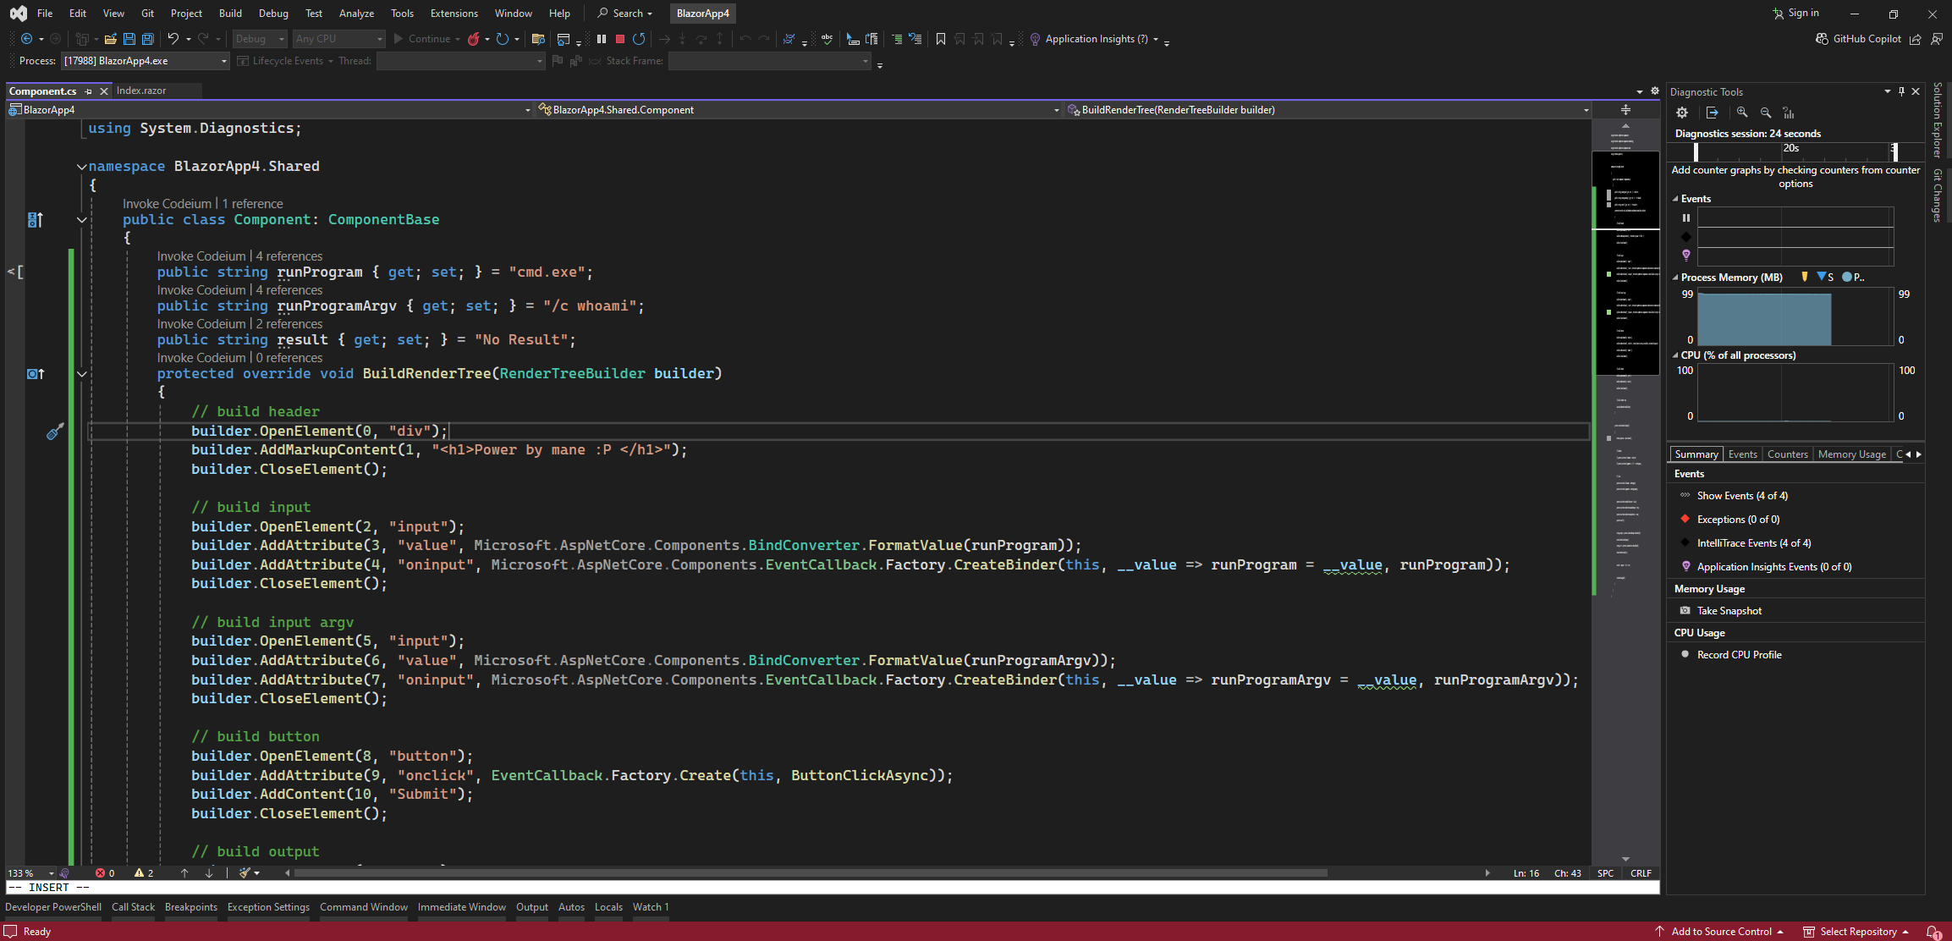The width and height of the screenshot is (1952, 941).
Task: Click the screwdriver quick actions icon
Action: (x=55, y=432)
